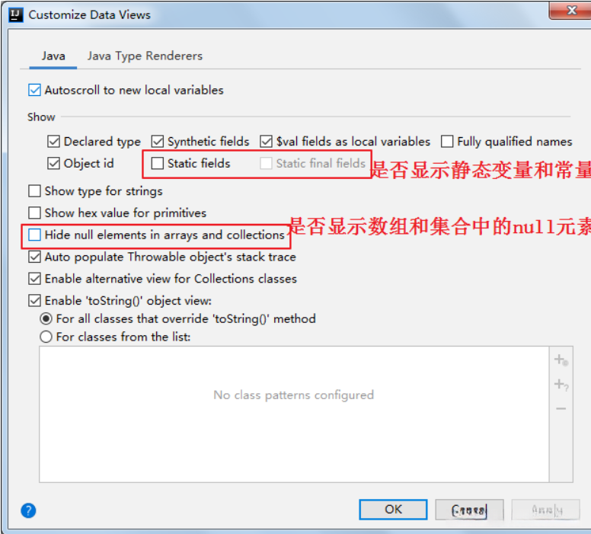
Task: Click the remove pattern minus icon
Action: (x=561, y=409)
